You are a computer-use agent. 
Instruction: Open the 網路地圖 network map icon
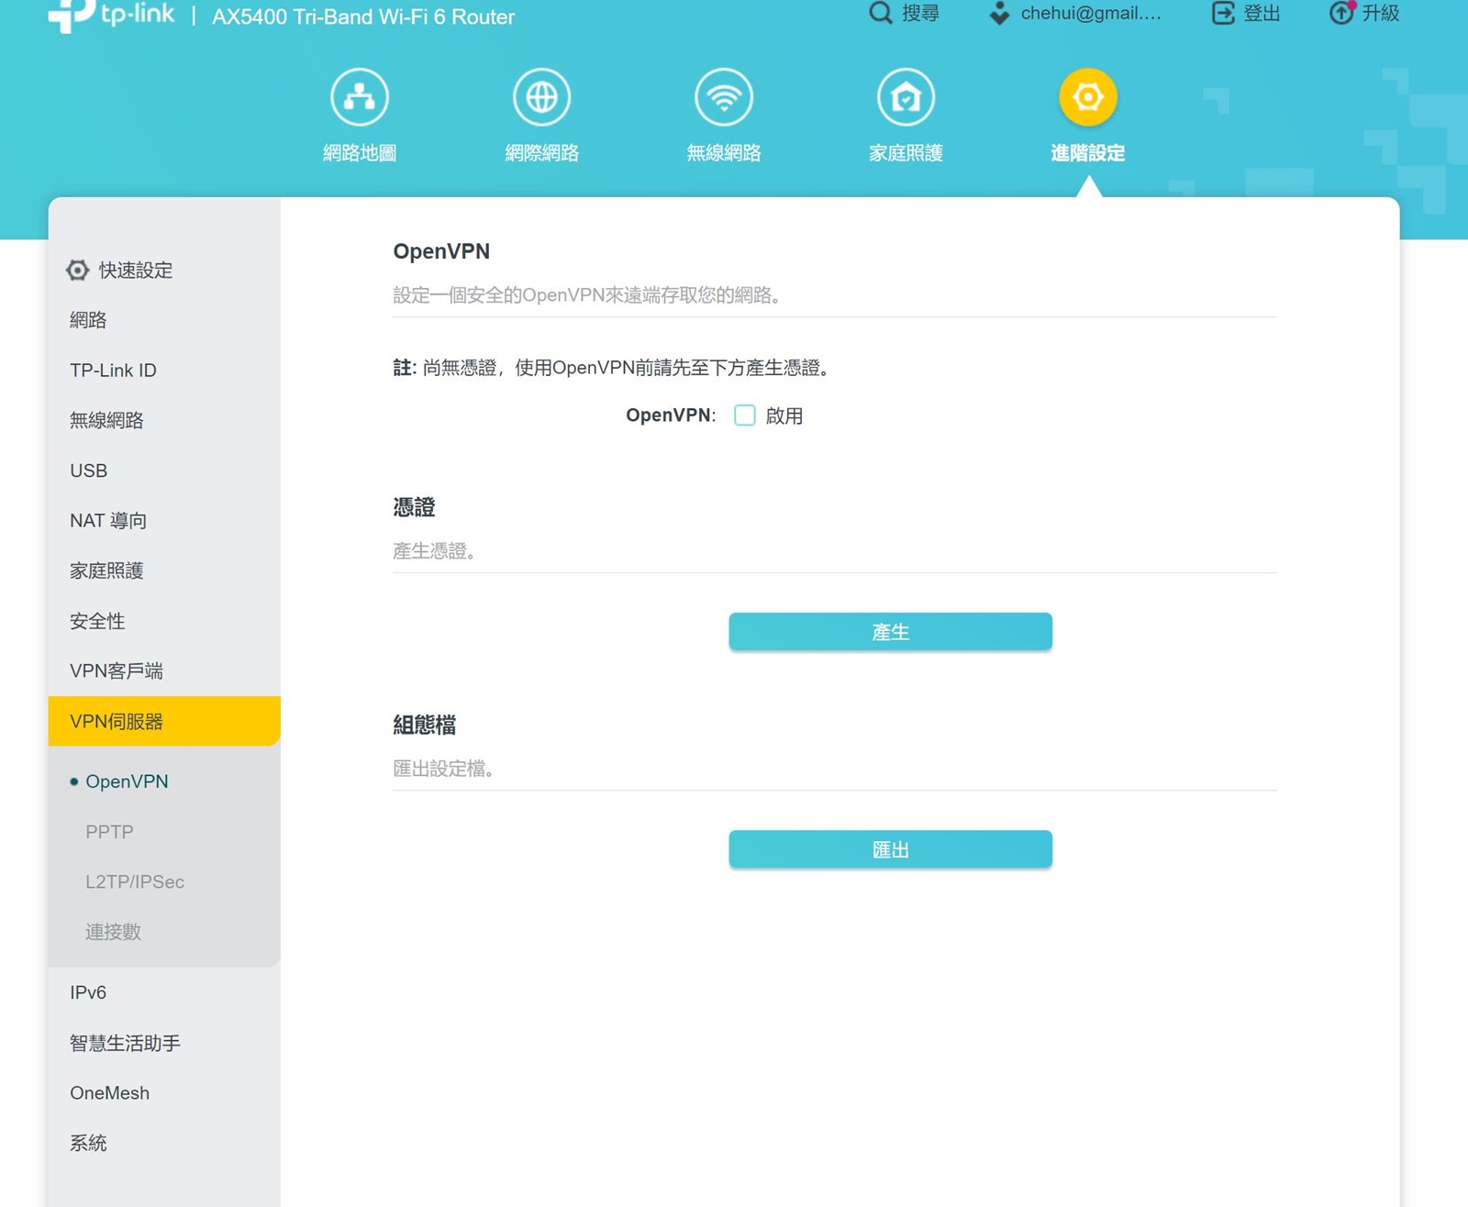coord(360,97)
